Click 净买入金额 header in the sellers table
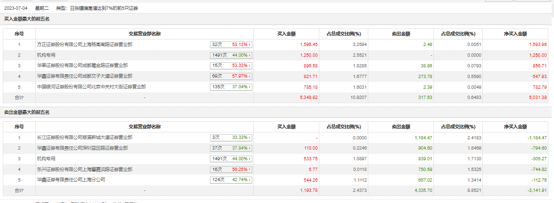Screen dimensions: 554x203 515,126
